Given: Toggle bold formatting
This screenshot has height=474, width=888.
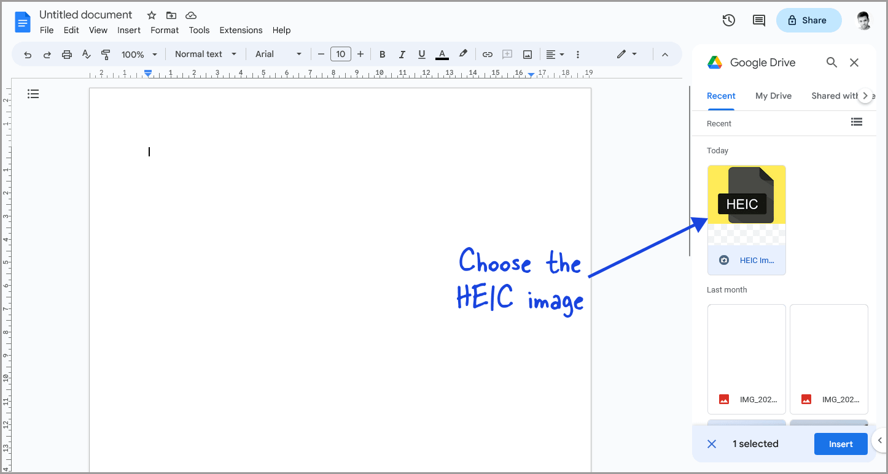Looking at the screenshot, I should click(382, 54).
